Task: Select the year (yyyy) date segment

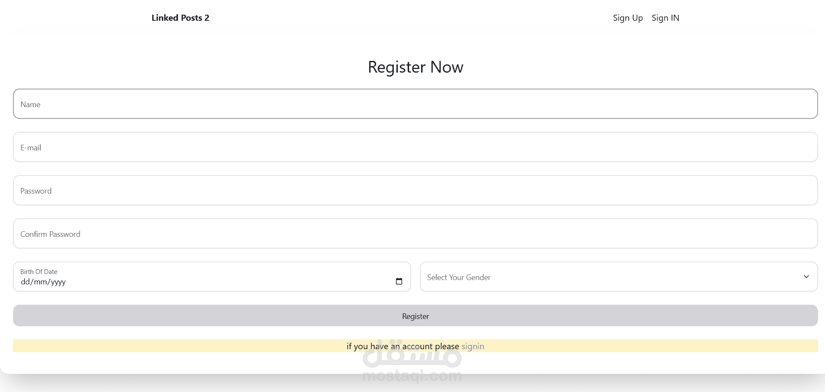Action: pos(58,282)
